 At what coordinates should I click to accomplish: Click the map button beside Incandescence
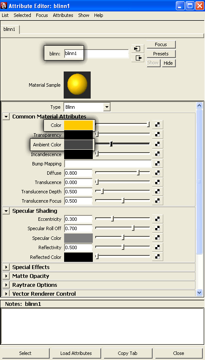pyautogui.click(x=158, y=154)
